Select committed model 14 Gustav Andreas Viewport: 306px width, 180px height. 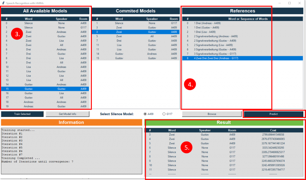(x=136, y=54)
